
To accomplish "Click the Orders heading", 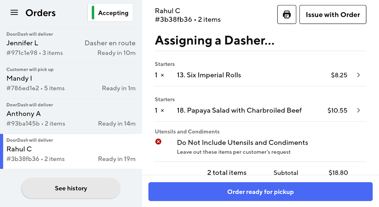I will point(40,13).
